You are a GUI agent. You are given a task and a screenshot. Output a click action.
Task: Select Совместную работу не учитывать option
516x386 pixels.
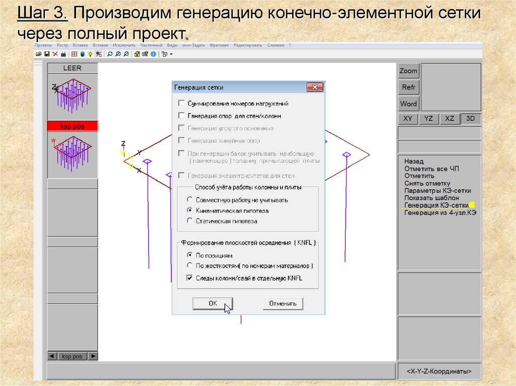click(189, 200)
